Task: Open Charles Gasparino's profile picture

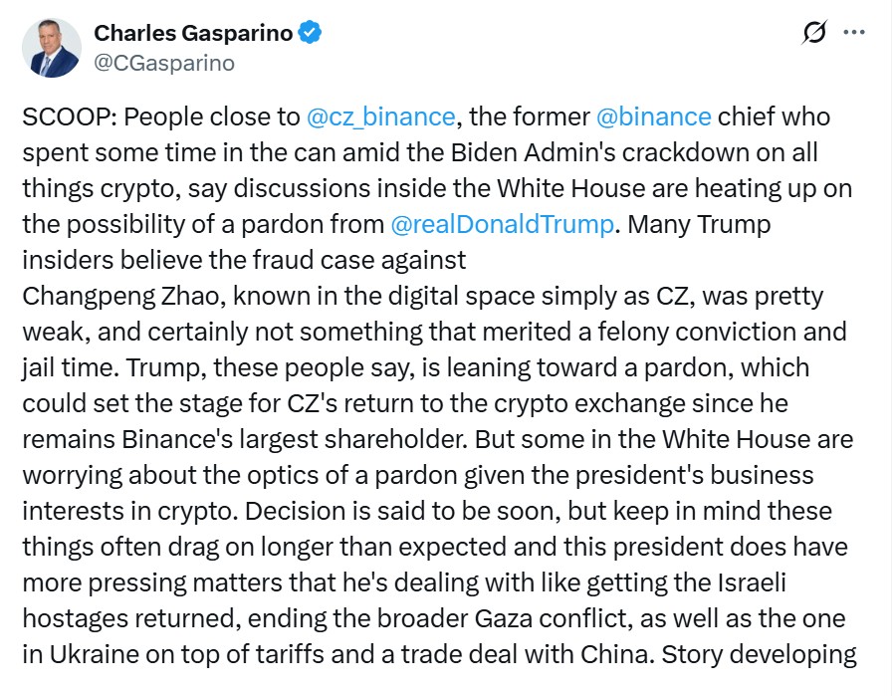Action: tap(54, 48)
